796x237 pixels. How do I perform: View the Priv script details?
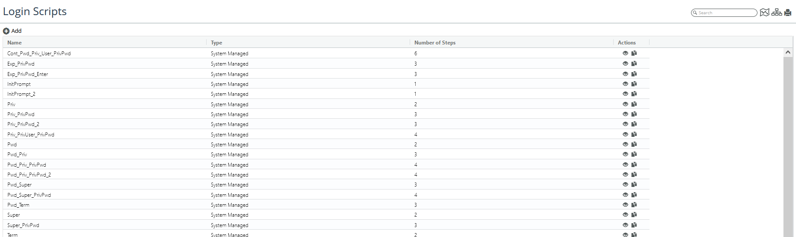tap(625, 104)
